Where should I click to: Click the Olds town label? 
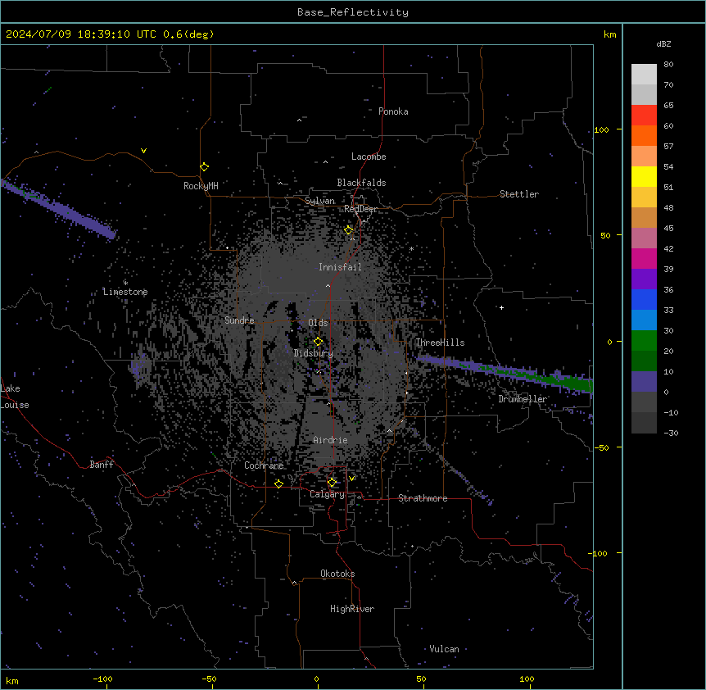pos(318,323)
